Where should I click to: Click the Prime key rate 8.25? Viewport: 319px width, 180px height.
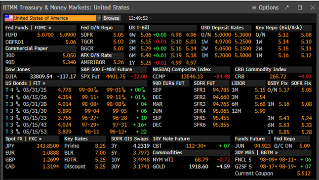[100, 146]
